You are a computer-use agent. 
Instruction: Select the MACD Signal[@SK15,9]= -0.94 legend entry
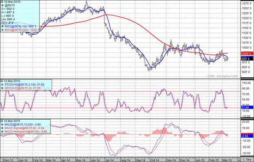[24, 128]
